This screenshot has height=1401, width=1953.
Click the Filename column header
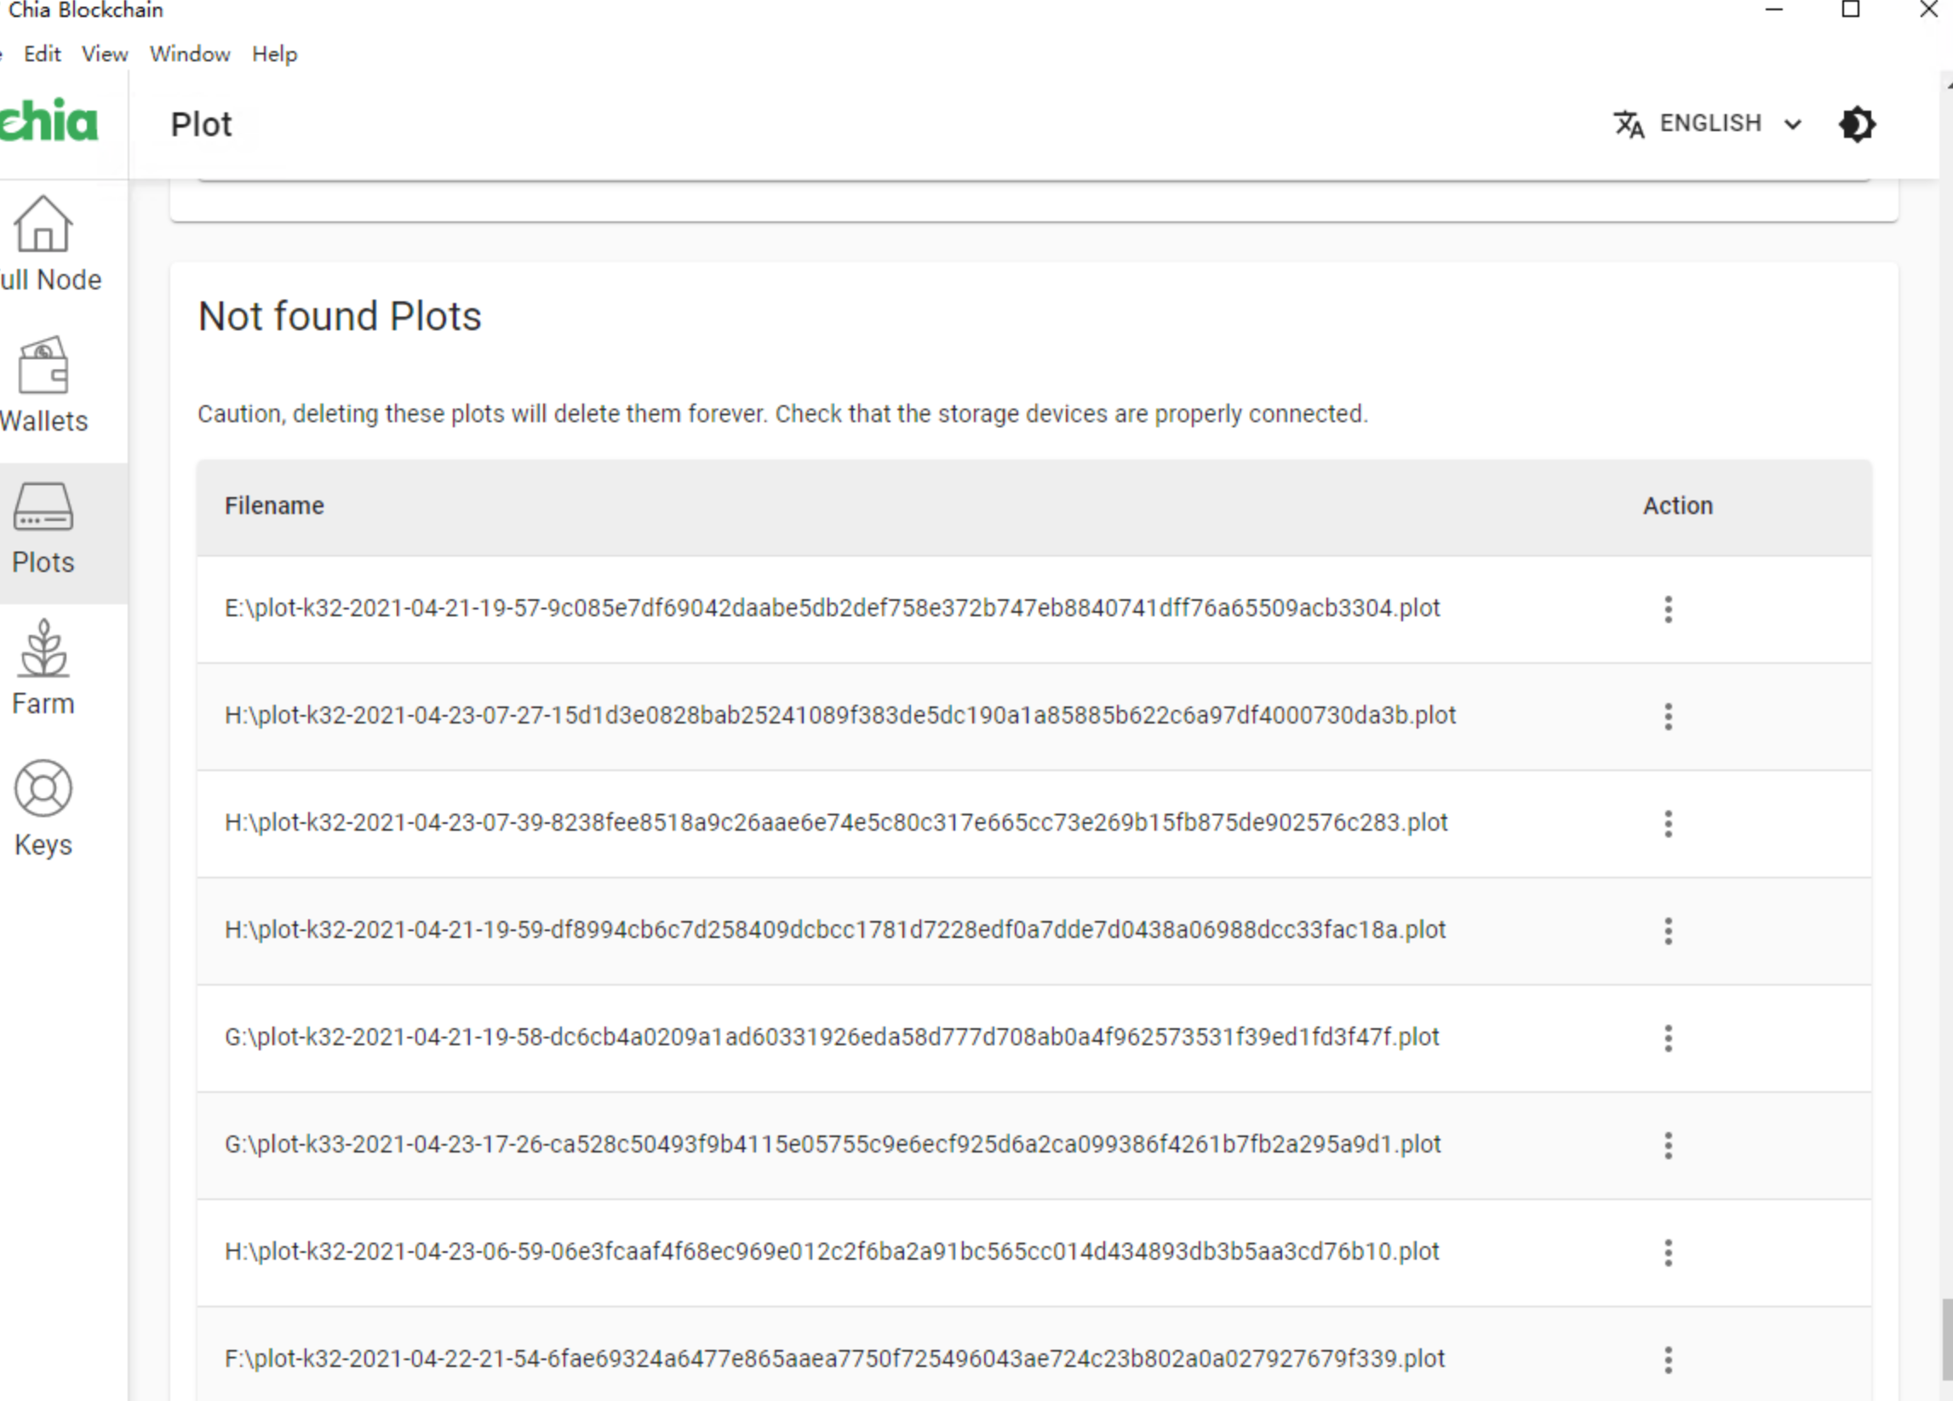coord(274,506)
